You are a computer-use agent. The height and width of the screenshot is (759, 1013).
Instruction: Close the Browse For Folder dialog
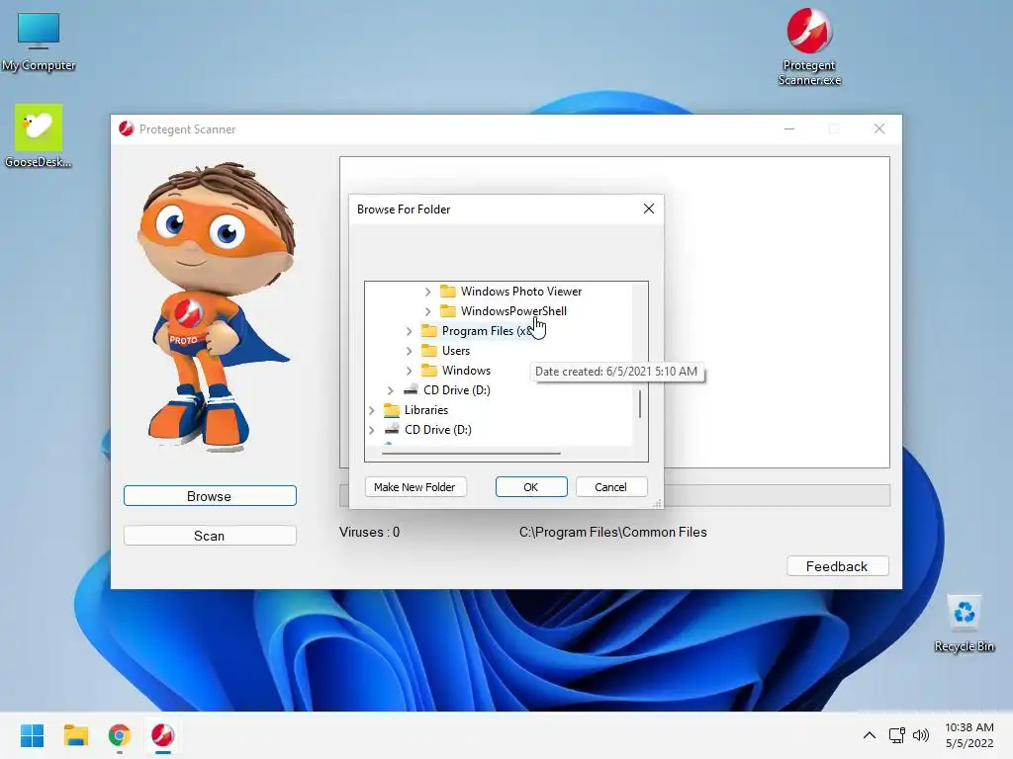click(649, 209)
